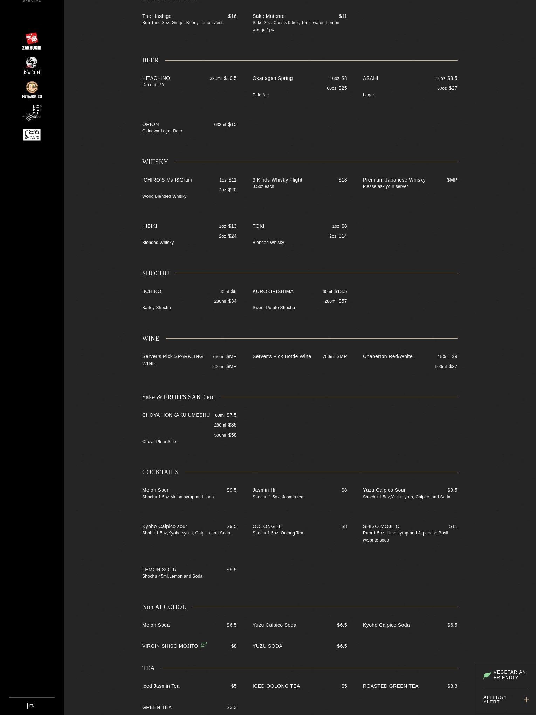Click Server's Pick Bottle Wine item

282,356
